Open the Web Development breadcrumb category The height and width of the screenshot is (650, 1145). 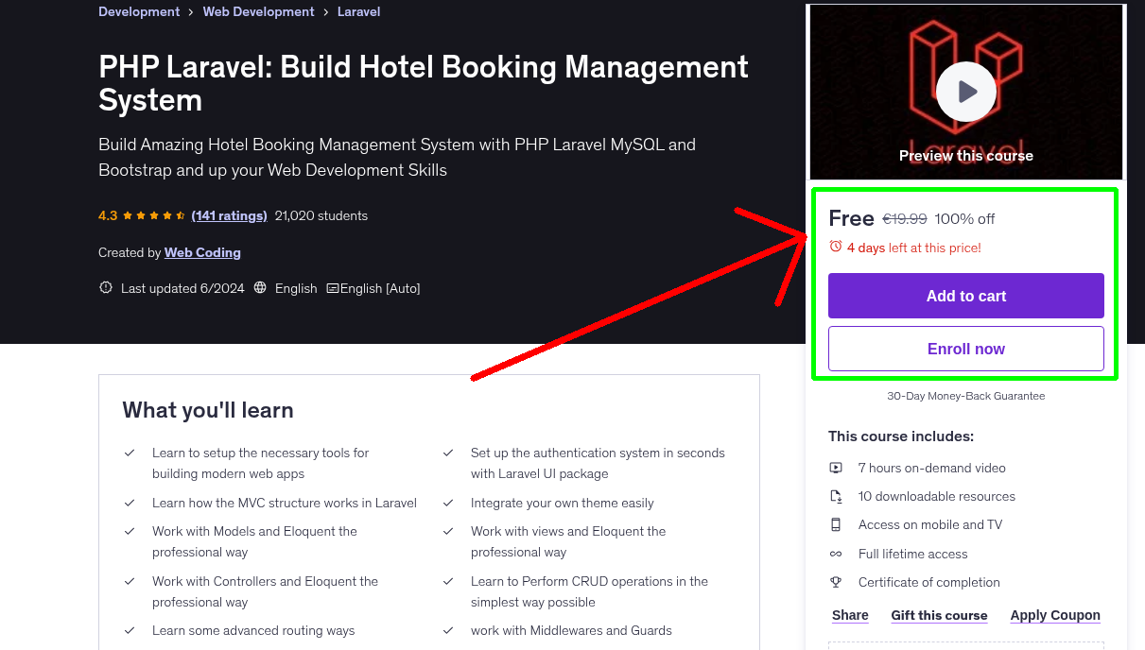pos(258,11)
